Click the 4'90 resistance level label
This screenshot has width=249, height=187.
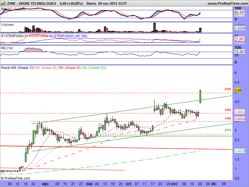[228, 89]
